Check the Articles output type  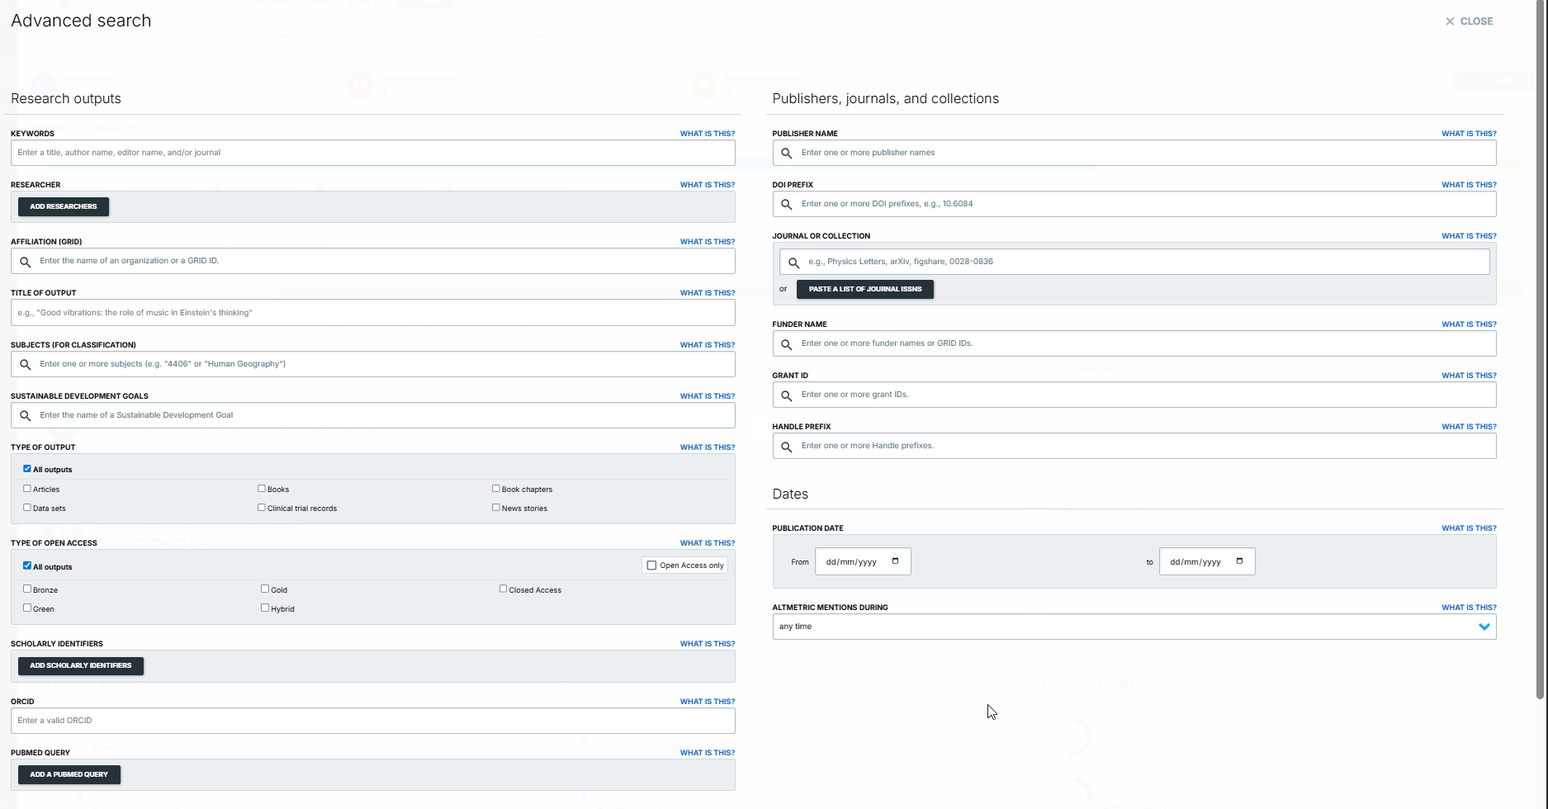[27, 488]
